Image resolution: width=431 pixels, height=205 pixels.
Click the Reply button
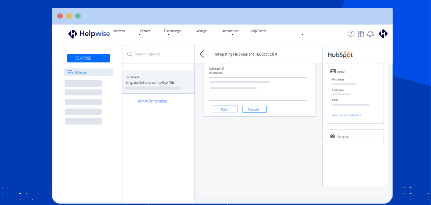225,109
